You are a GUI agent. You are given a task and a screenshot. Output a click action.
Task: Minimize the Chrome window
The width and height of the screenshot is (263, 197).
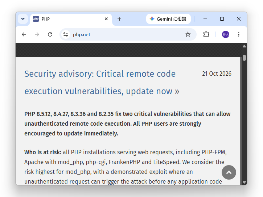pos(205,19)
